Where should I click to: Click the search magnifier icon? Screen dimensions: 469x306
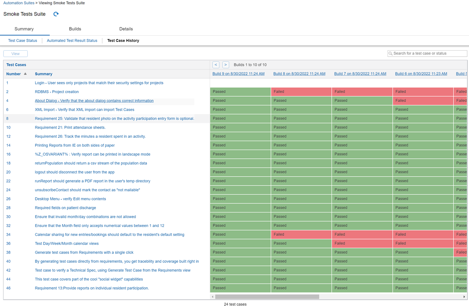pos(391,53)
